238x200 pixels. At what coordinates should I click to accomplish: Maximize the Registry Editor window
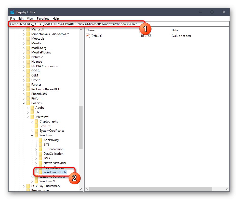[x=212, y=12]
